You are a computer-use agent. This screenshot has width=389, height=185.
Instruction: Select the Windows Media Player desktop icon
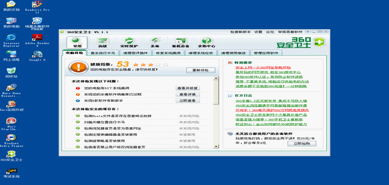[11, 141]
